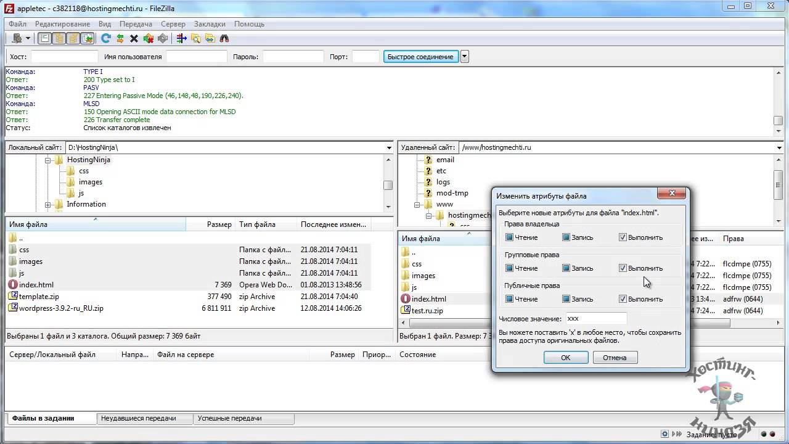
Task: Toggle group Write (Запись) checkbox
Action: (566, 268)
